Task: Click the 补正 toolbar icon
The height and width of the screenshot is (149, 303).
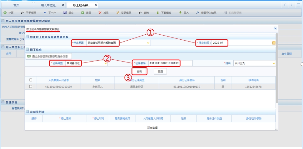Action: 5,13
